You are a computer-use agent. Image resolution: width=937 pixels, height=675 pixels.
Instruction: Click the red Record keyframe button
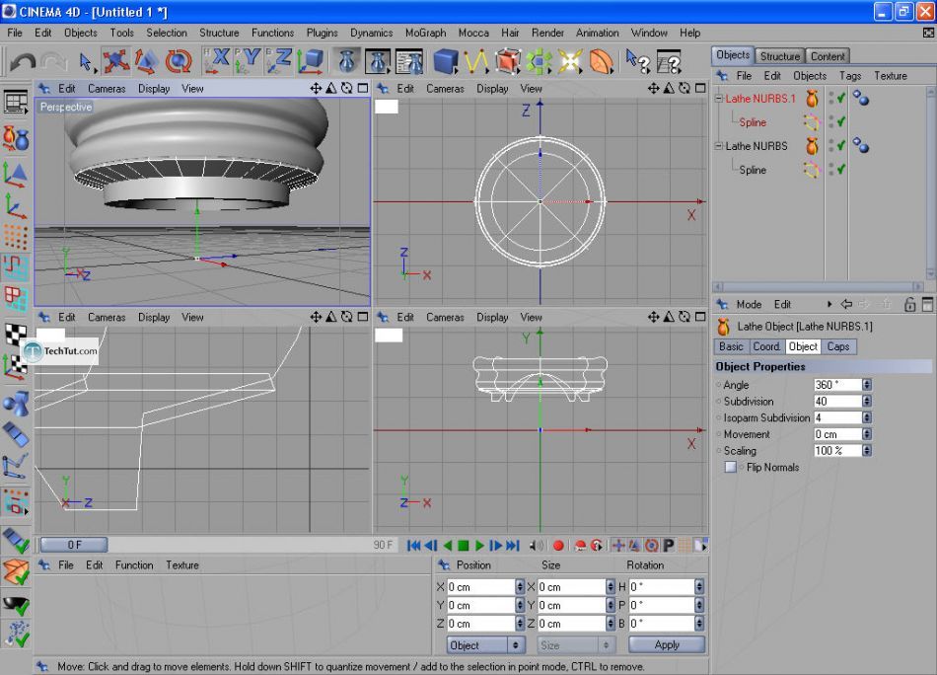click(558, 546)
